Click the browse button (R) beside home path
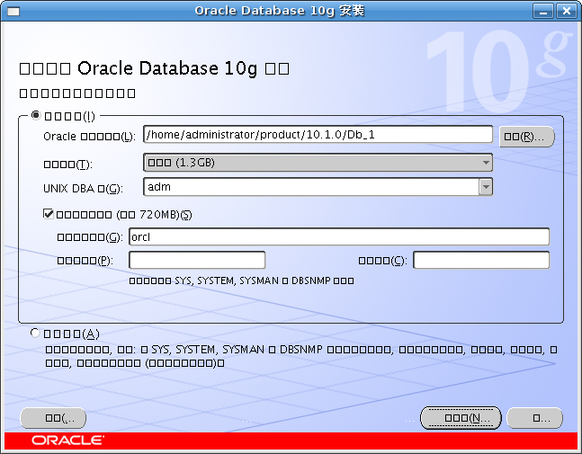The height and width of the screenshot is (454, 582). tap(527, 137)
